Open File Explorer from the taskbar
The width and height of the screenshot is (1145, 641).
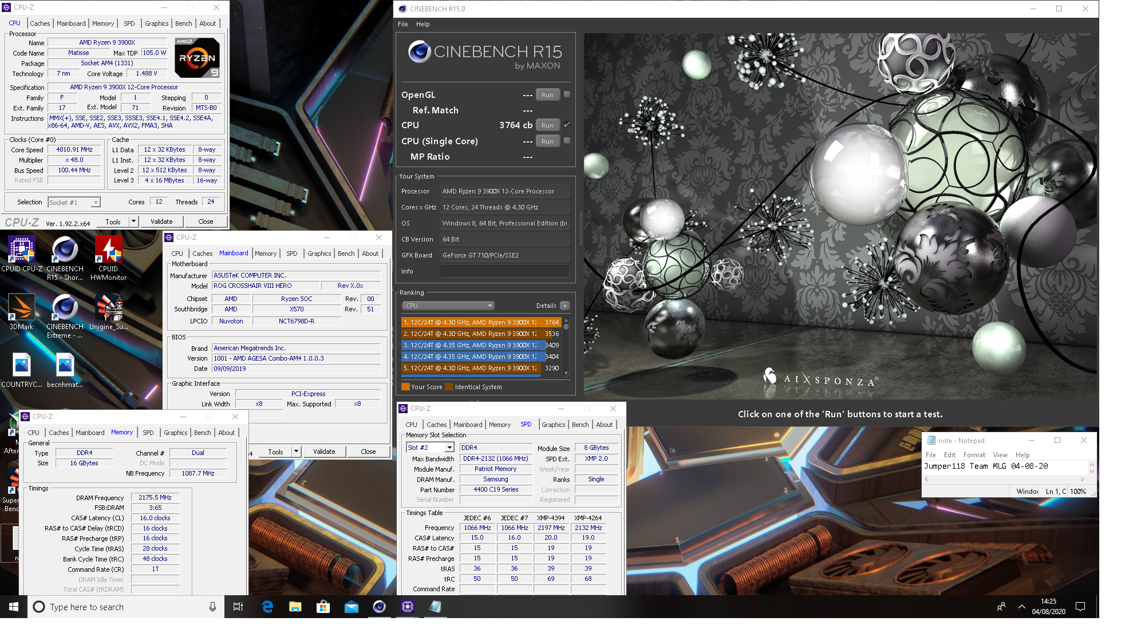[295, 607]
